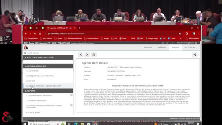The width and height of the screenshot is (222, 125).
Task: Open the browser home page icon
Action: [40, 34]
